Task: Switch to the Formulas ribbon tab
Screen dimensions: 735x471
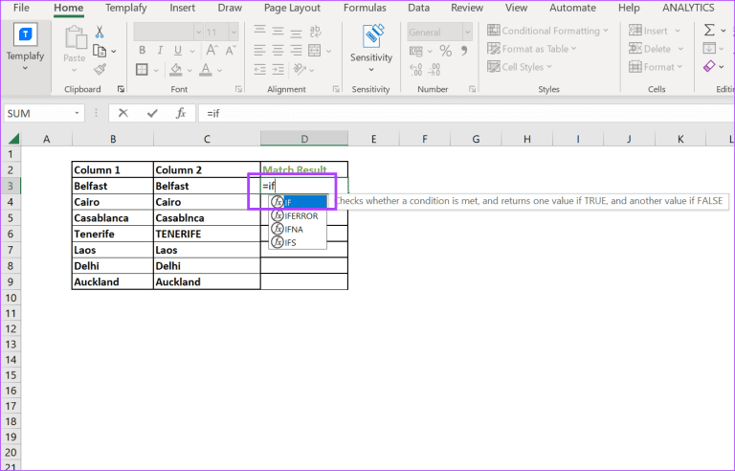Action: coord(365,8)
